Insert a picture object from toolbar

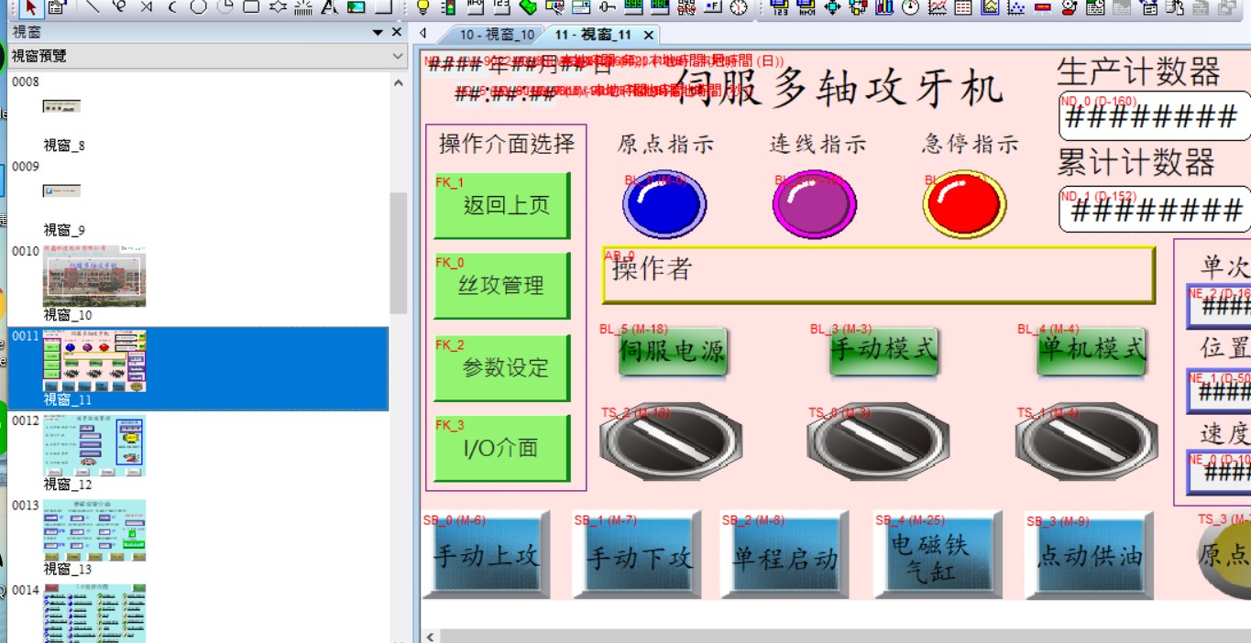tap(357, 6)
